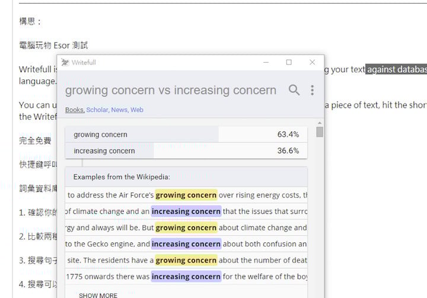Screen dimensions: 427x298
Task: Click example row 'of climate change and an increasing concern'
Action: [186, 212]
